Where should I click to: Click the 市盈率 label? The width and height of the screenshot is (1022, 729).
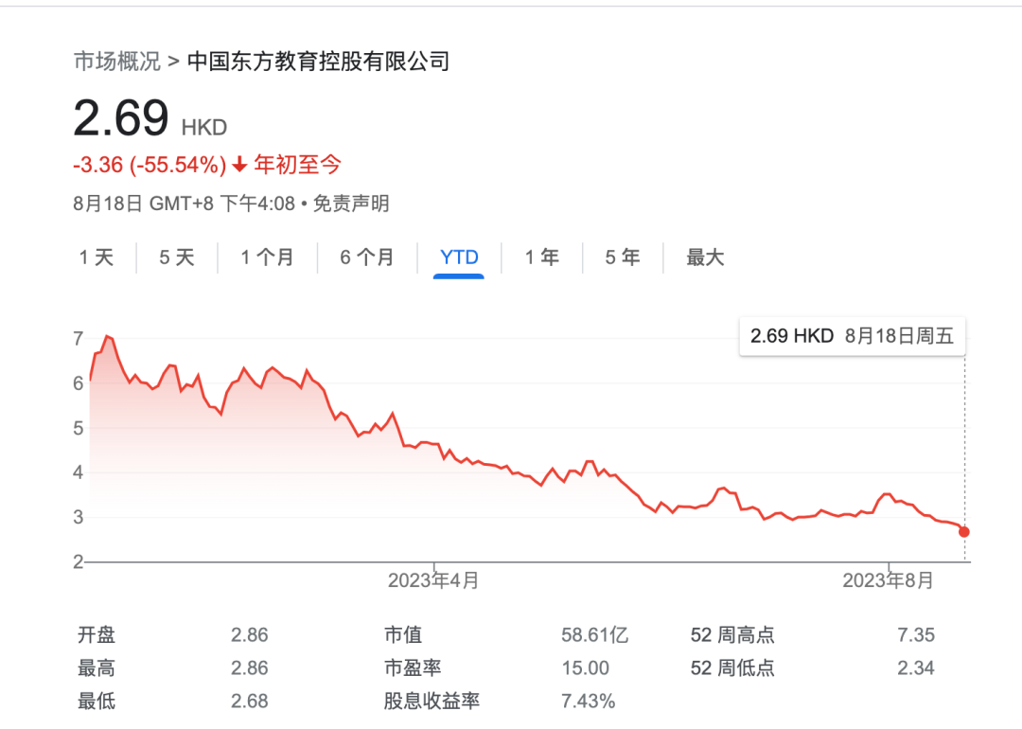413,667
